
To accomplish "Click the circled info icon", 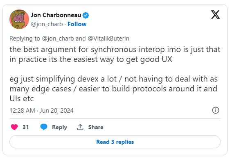I will [216, 110].
